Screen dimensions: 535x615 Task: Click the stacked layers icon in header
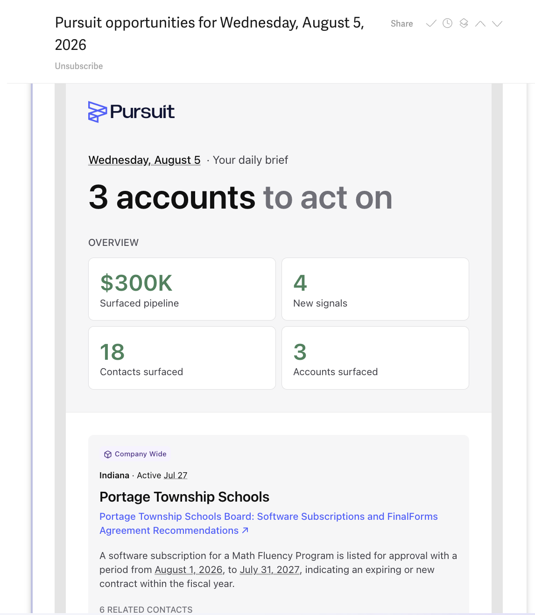tap(464, 23)
